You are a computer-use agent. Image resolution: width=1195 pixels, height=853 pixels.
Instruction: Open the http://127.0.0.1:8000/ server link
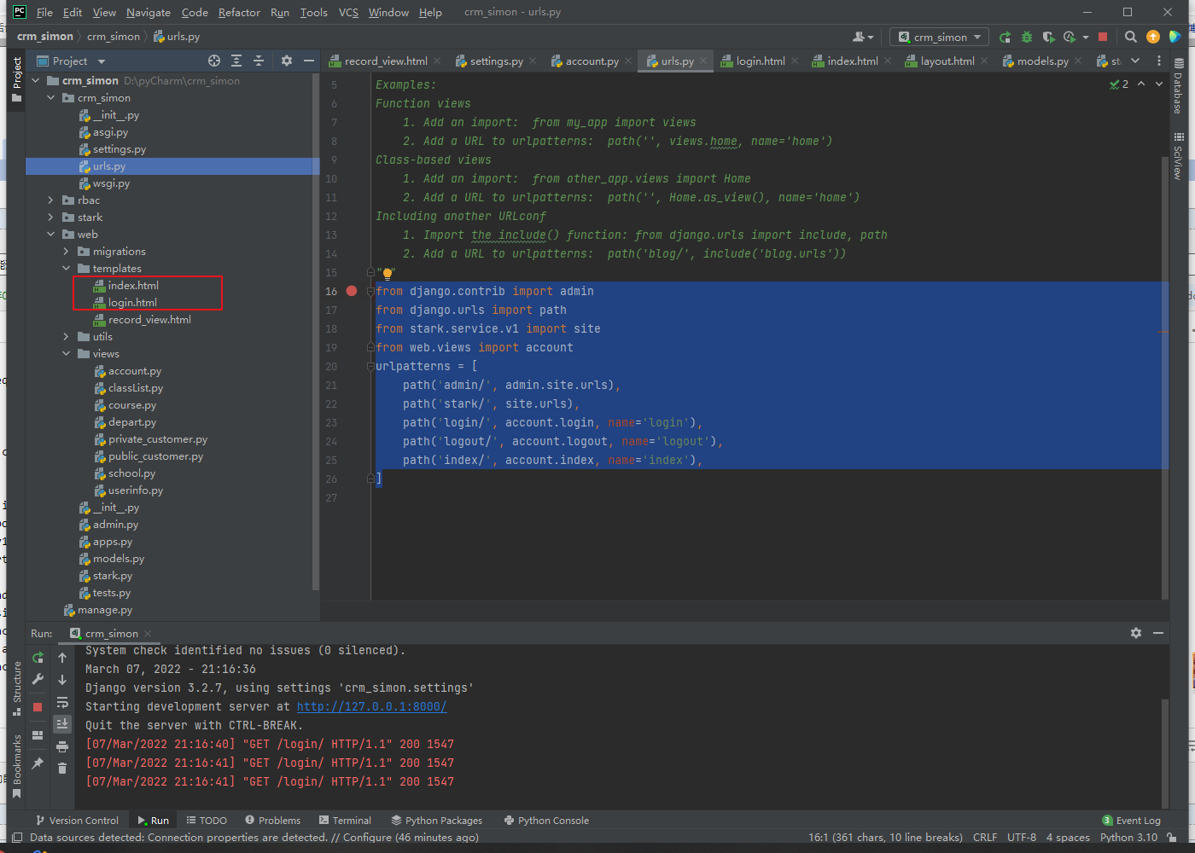pyautogui.click(x=371, y=706)
